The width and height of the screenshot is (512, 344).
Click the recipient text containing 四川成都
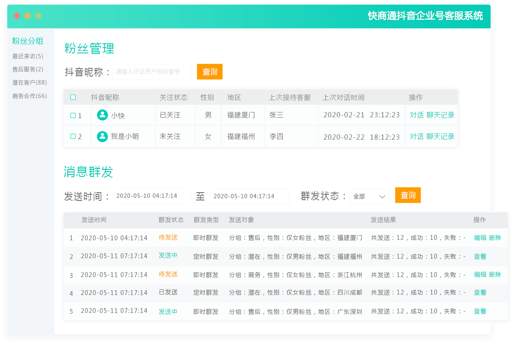pos(296,292)
